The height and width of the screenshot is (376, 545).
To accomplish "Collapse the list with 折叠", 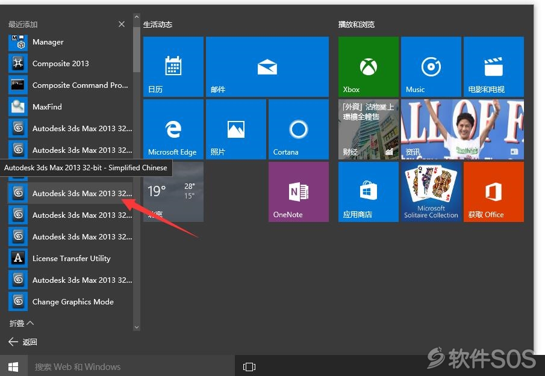I will click(21, 323).
